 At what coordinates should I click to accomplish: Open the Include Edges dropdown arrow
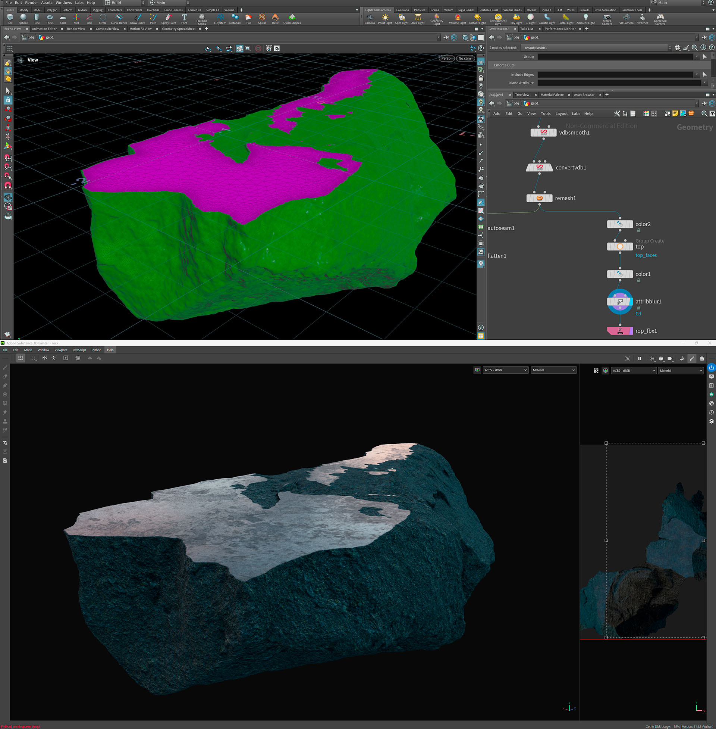[697, 75]
